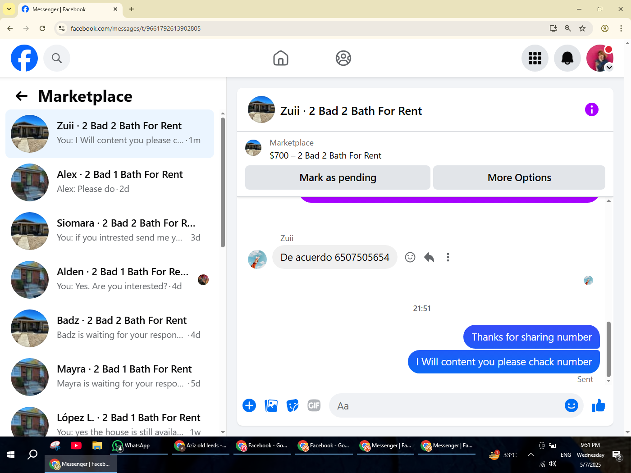This screenshot has height=473, width=631.
Task: Open Windows taskbar search
Action: pos(32,455)
